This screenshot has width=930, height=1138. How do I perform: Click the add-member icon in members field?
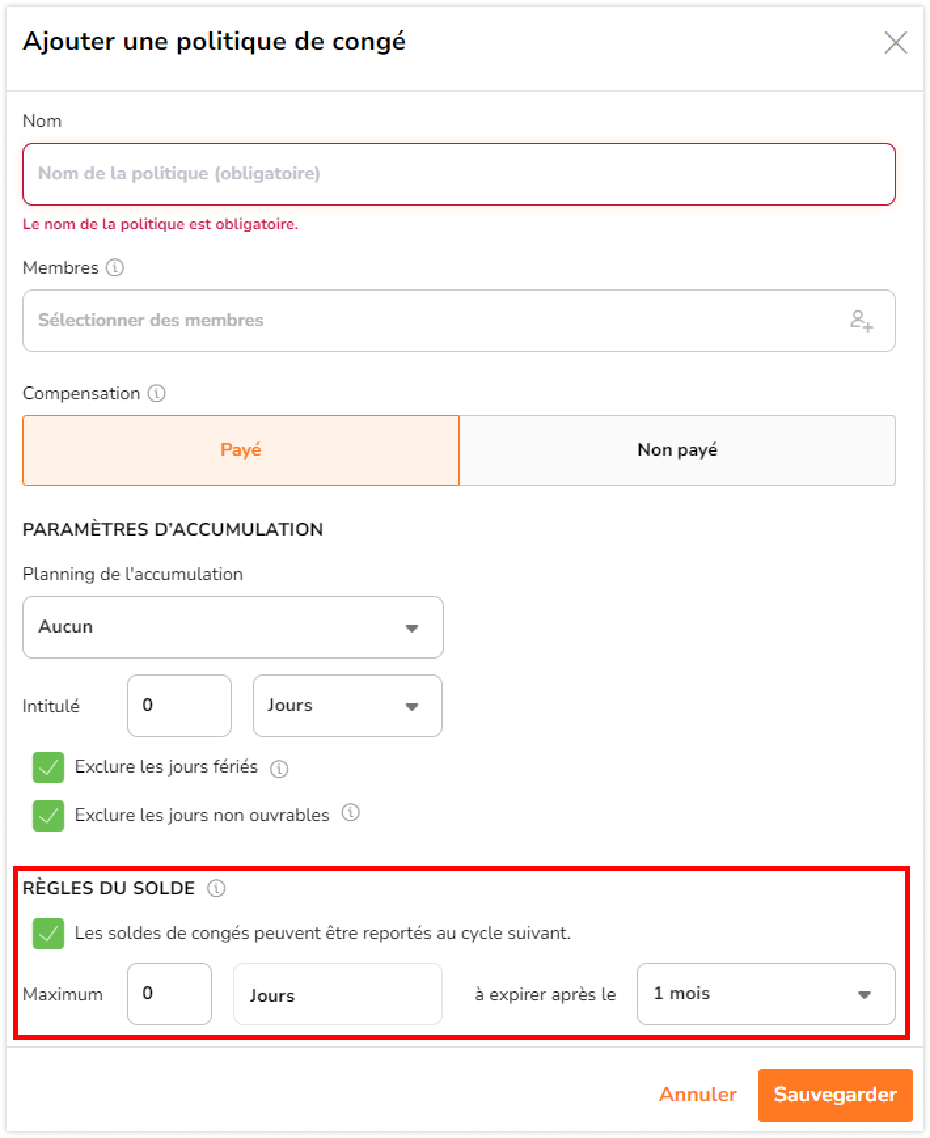point(861,321)
